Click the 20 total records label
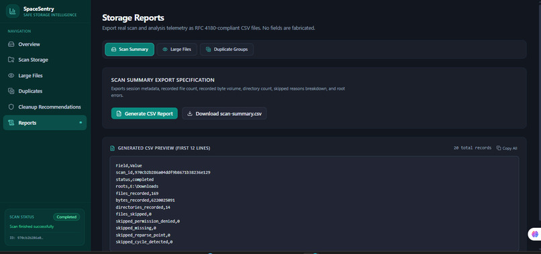This screenshot has height=254, width=541. [x=473, y=148]
